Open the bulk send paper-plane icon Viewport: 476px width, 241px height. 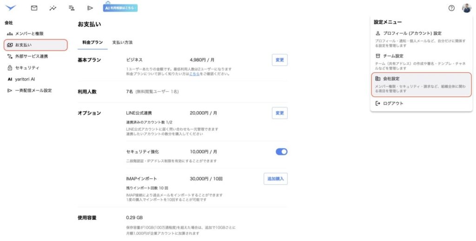coord(90,8)
